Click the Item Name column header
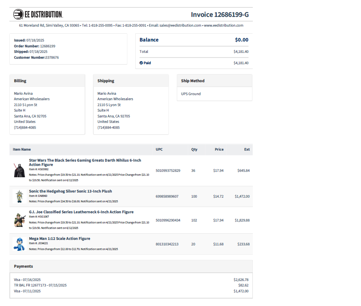361x306 pixels. pyautogui.click(x=22, y=149)
